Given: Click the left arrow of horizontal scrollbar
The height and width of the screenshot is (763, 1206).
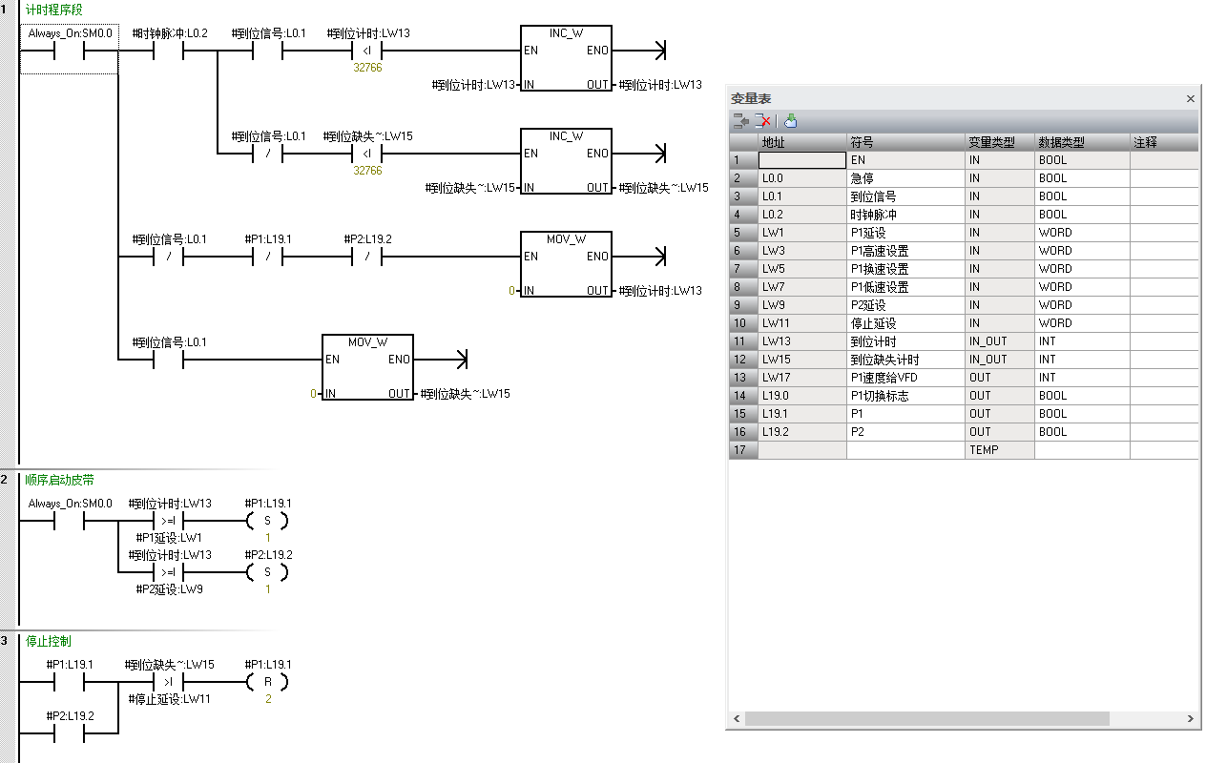Looking at the screenshot, I should click(736, 718).
